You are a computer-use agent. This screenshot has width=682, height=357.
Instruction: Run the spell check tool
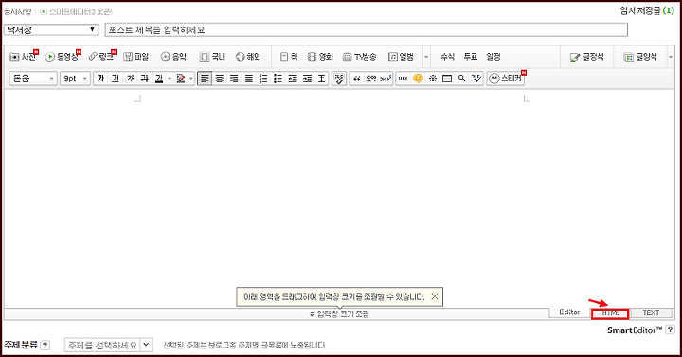(x=476, y=79)
